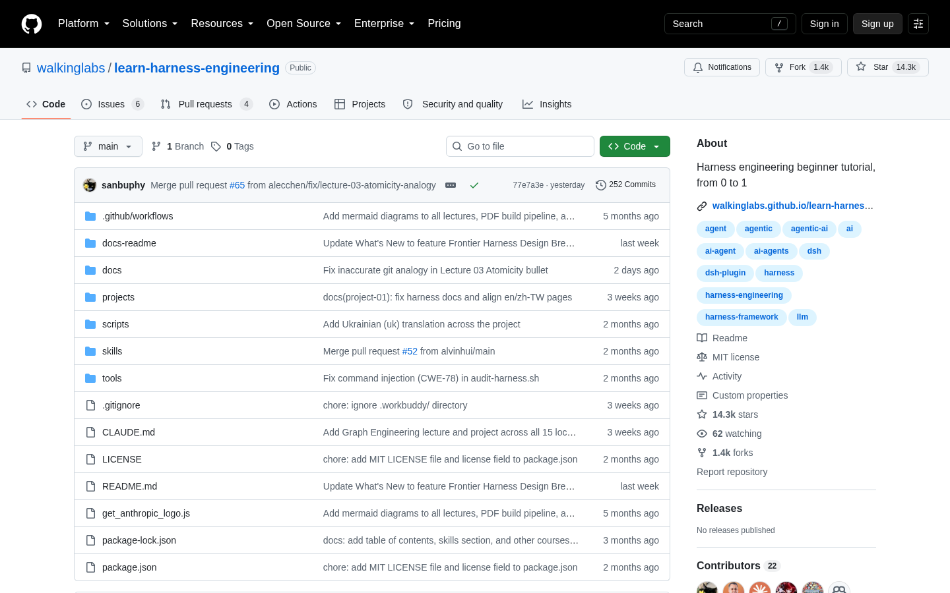950x593 pixels.
Task: Open pull request #52 link
Action: pyautogui.click(x=410, y=351)
